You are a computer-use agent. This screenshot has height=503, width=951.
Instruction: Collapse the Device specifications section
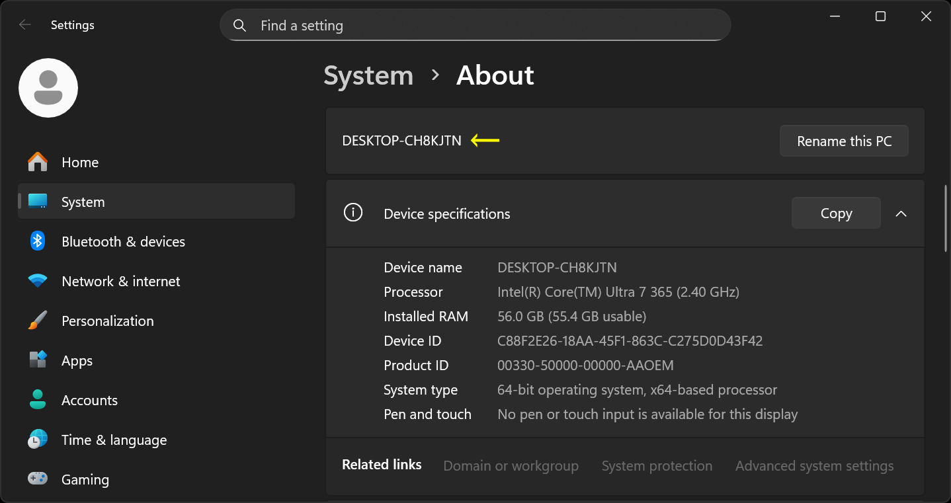(901, 213)
